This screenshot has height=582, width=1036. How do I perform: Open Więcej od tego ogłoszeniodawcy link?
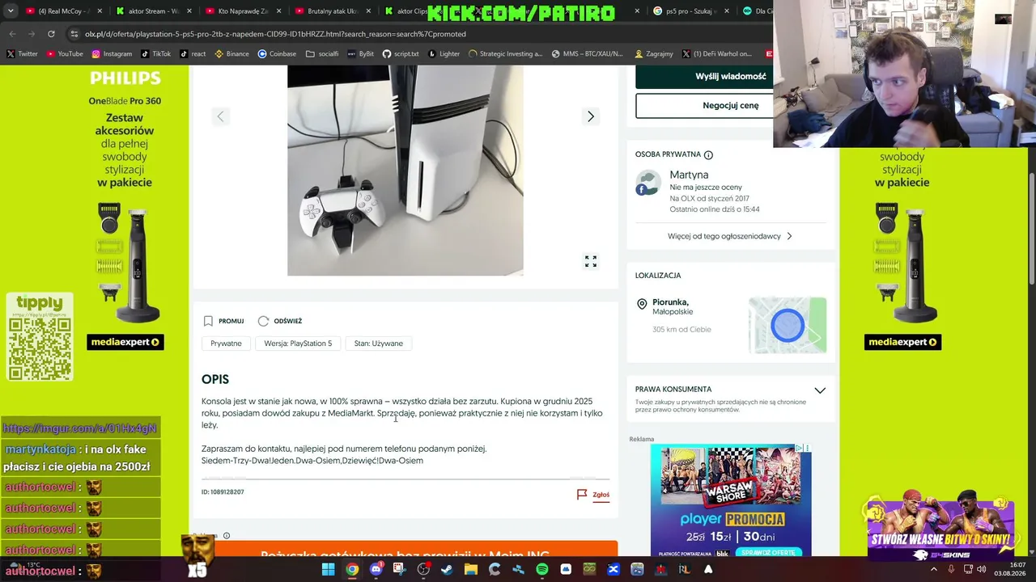pyautogui.click(x=730, y=236)
